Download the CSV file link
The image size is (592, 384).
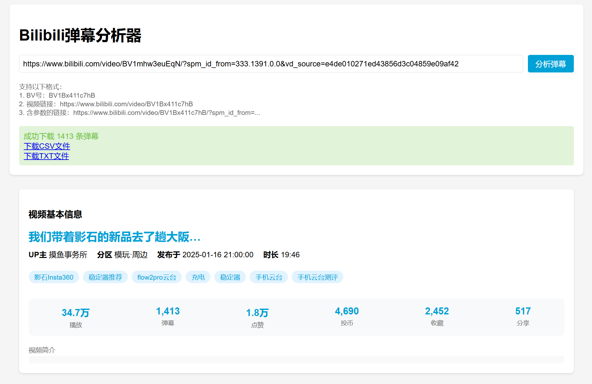point(47,146)
